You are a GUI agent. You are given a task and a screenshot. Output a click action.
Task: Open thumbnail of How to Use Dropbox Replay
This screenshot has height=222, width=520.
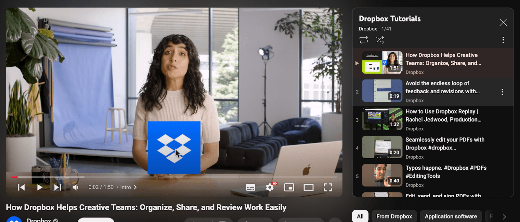[x=382, y=119]
